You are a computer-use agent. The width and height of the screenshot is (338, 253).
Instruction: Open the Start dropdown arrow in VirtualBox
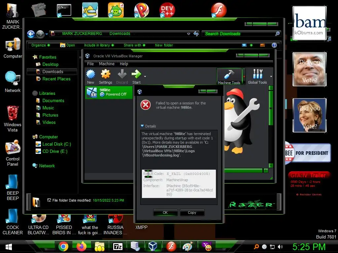tap(145, 76)
